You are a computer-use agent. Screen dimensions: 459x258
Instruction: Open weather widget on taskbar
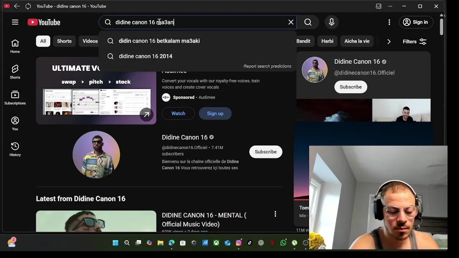point(12,242)
